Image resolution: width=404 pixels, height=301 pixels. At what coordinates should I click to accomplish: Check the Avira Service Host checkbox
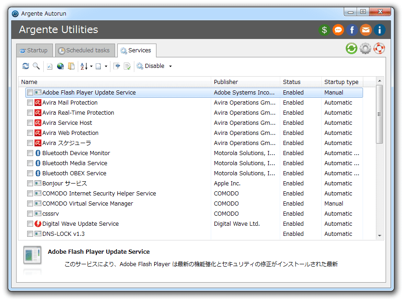coord(30,123)
